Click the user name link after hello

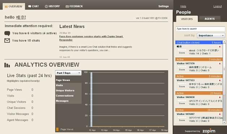point(21,17)
